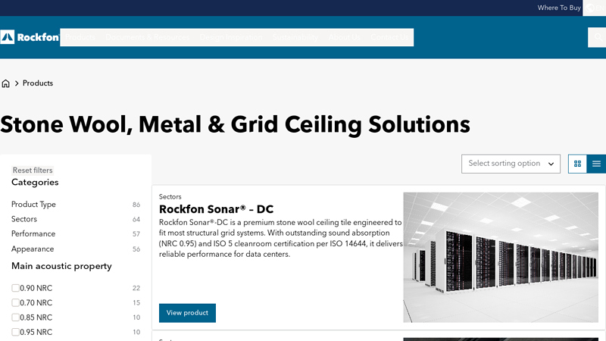Expand Select sorting option dropdown
606x341 pixels.
[511, 164]
